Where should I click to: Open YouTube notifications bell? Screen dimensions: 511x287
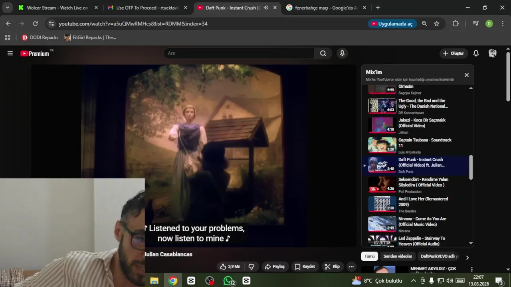click(x=476, y=53)
